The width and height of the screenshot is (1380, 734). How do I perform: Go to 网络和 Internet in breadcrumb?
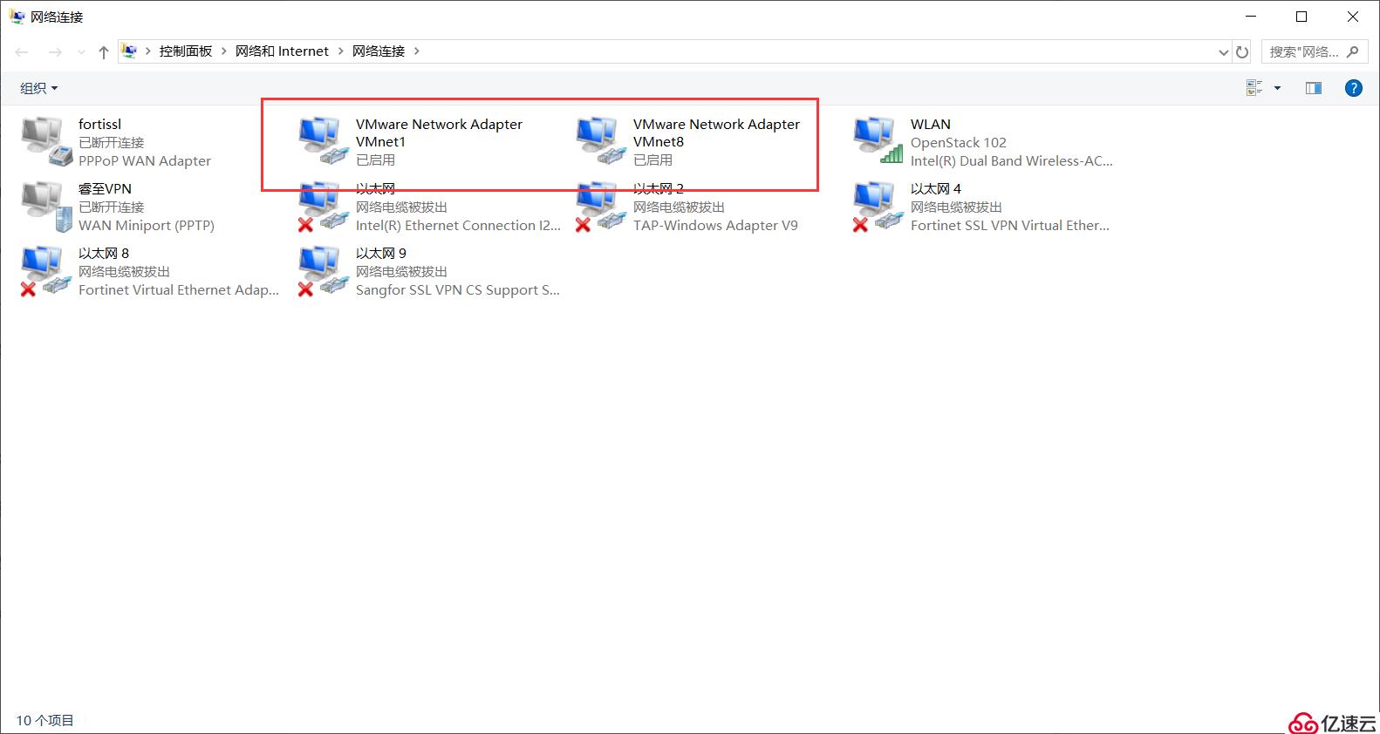coord(282,51)
